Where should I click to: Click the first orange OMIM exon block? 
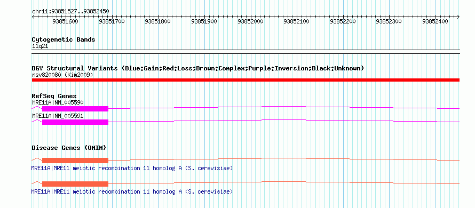[x=75, y=161]
